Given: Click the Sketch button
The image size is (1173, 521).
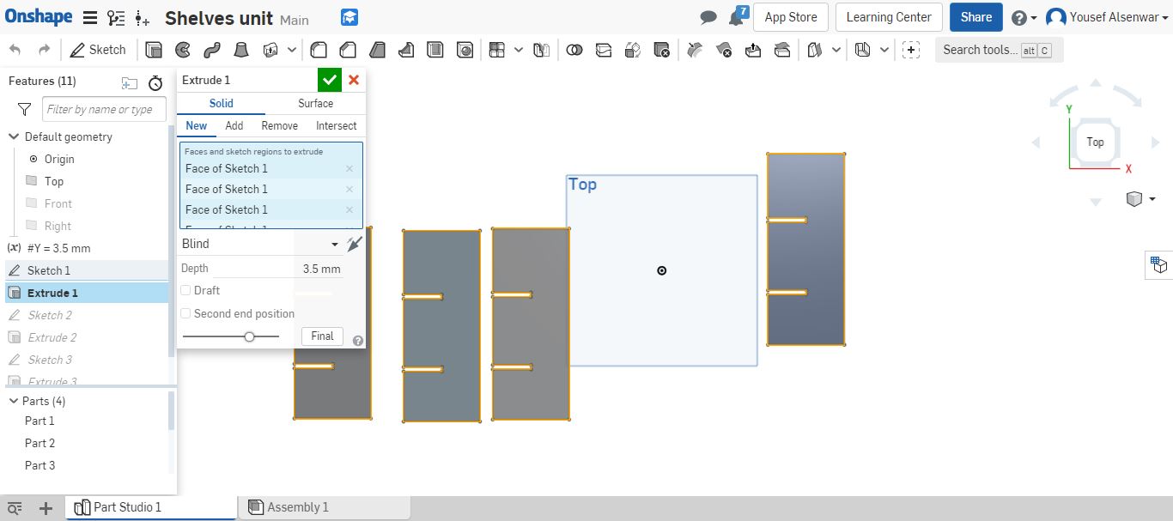Looking at the screenshot, I should pyautogui.click(x=98, y=50).
